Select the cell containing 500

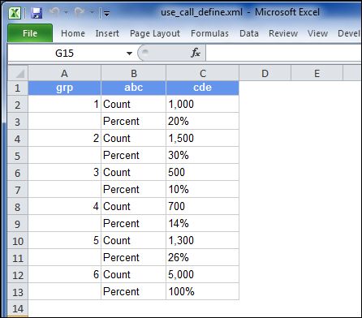coord(202,172)
